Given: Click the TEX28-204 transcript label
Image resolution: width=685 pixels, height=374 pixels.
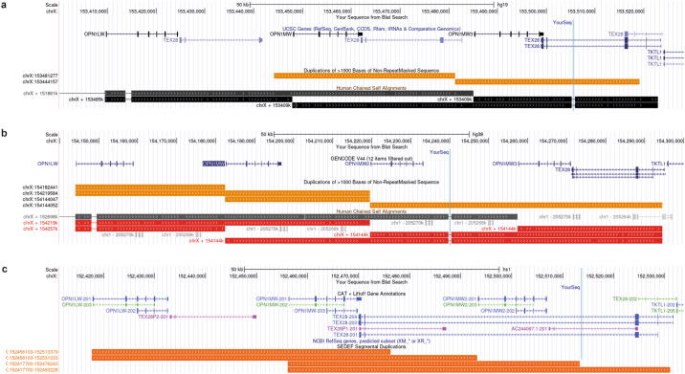Looking at the screenshot, I should [344, 317].
